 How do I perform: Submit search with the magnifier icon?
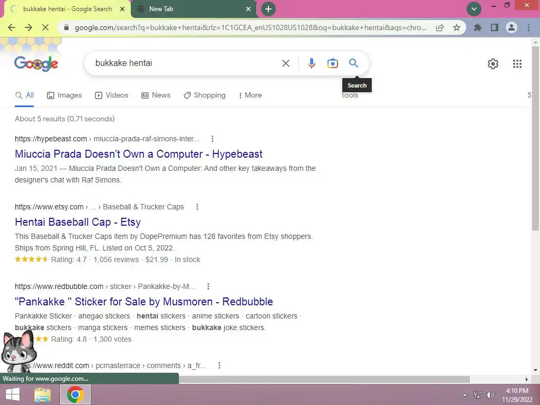353,63
